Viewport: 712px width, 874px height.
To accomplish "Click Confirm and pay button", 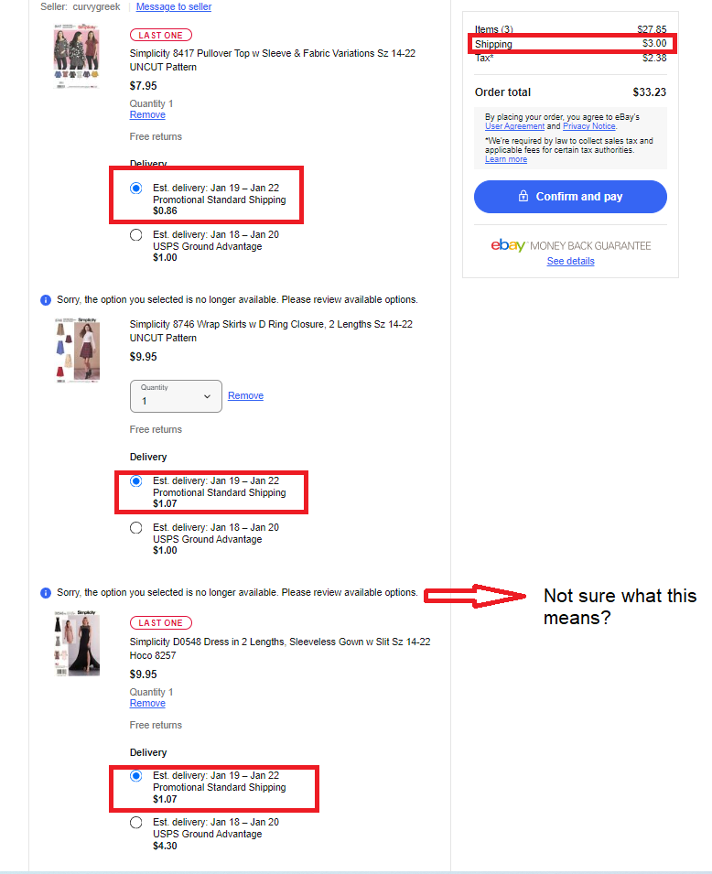I will click(570, 197).
